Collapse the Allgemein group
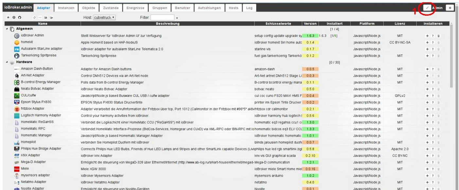Viewport: 459px width, 190px height. [7, 29]
